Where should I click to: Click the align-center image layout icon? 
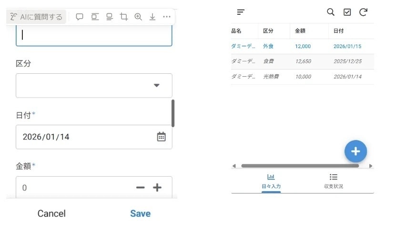[95, 17]
